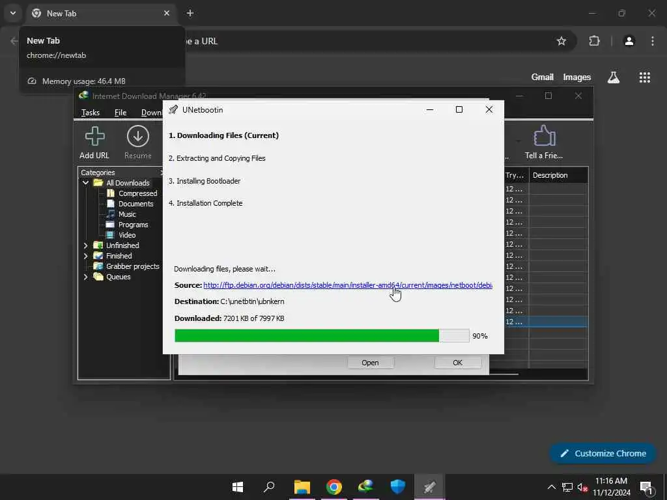Open Chrome extensions puzzle icon
The width and height of the screenshot is (667, 500).
tap(594, 41)
